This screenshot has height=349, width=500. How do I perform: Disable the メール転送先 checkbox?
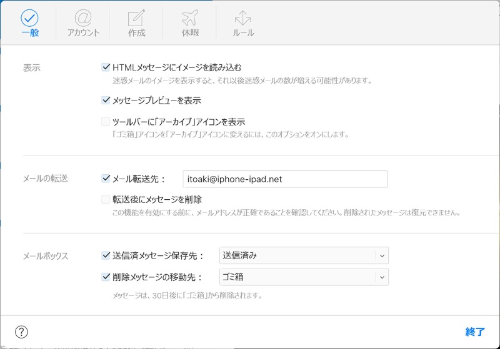pyautogui.click(x=106, y=179)
